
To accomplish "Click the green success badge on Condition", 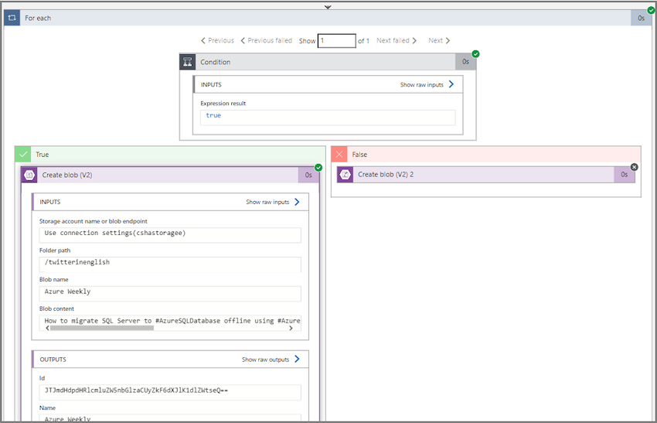I will tap(475, 54).
